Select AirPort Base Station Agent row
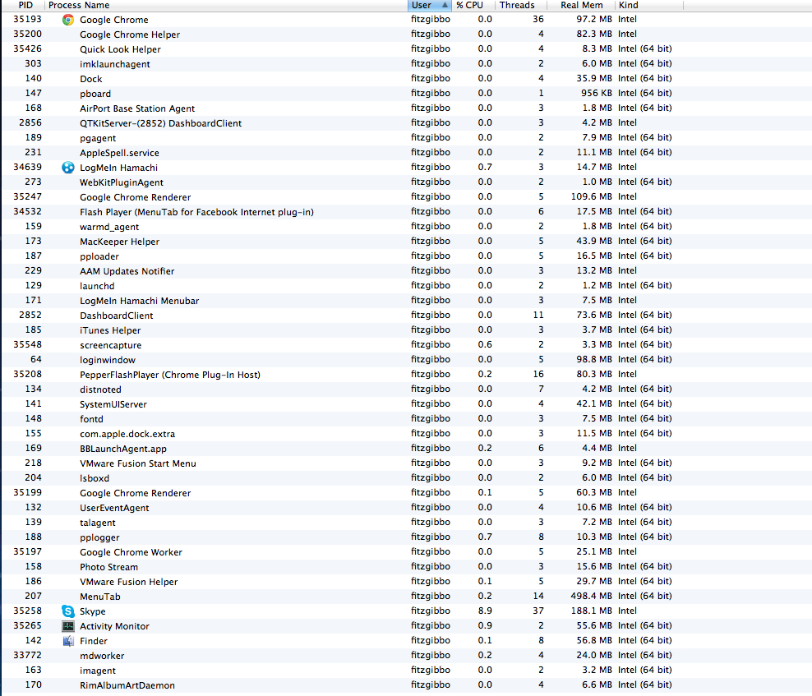 406,108
